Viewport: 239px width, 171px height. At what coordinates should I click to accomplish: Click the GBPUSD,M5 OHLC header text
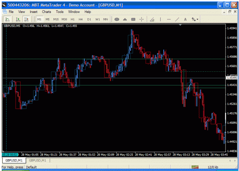(40, 26)
